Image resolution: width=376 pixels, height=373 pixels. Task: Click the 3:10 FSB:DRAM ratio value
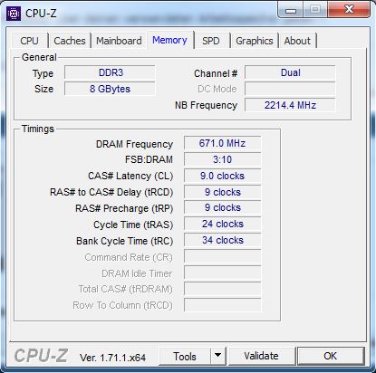pyautogui.click(x=222, y=159)
